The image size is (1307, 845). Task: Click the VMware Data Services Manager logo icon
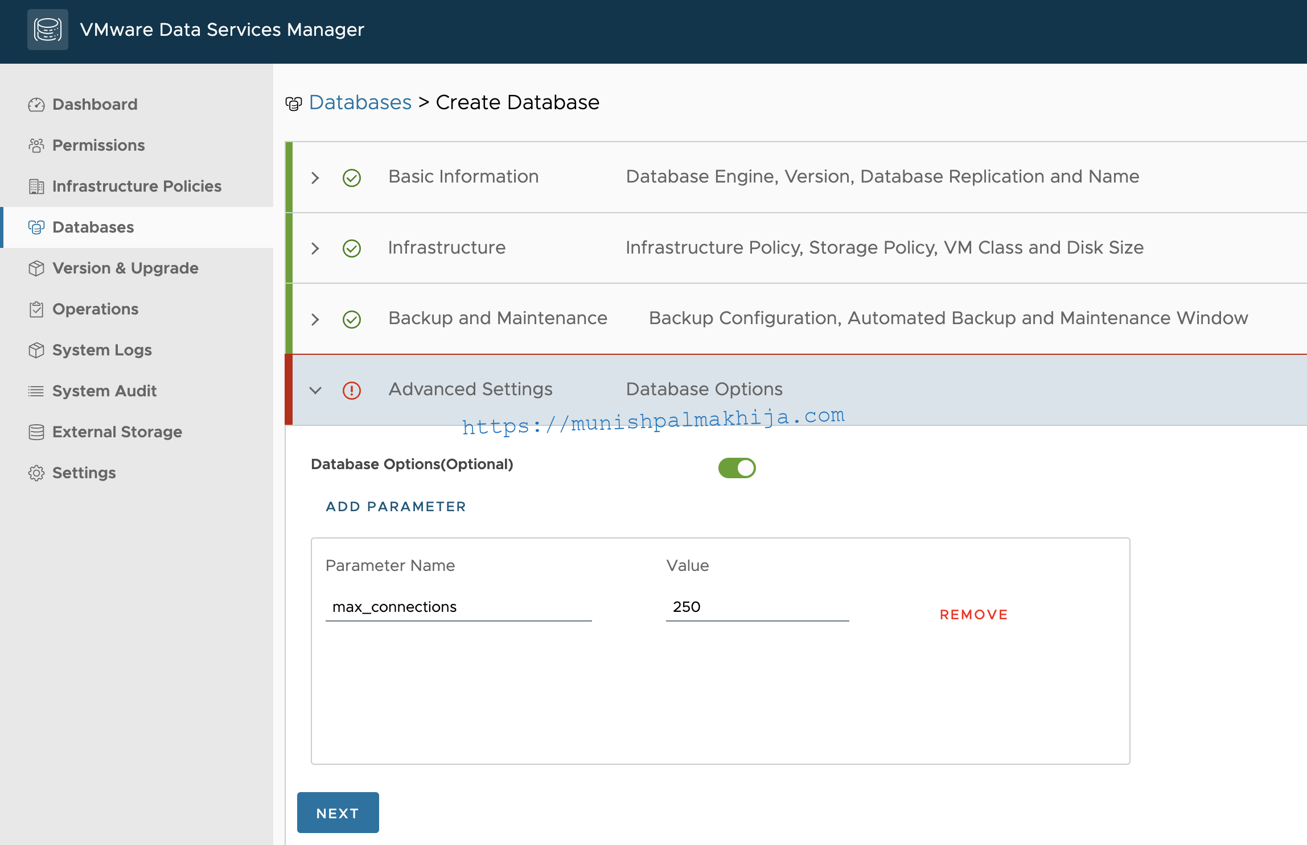pos(48,30)
